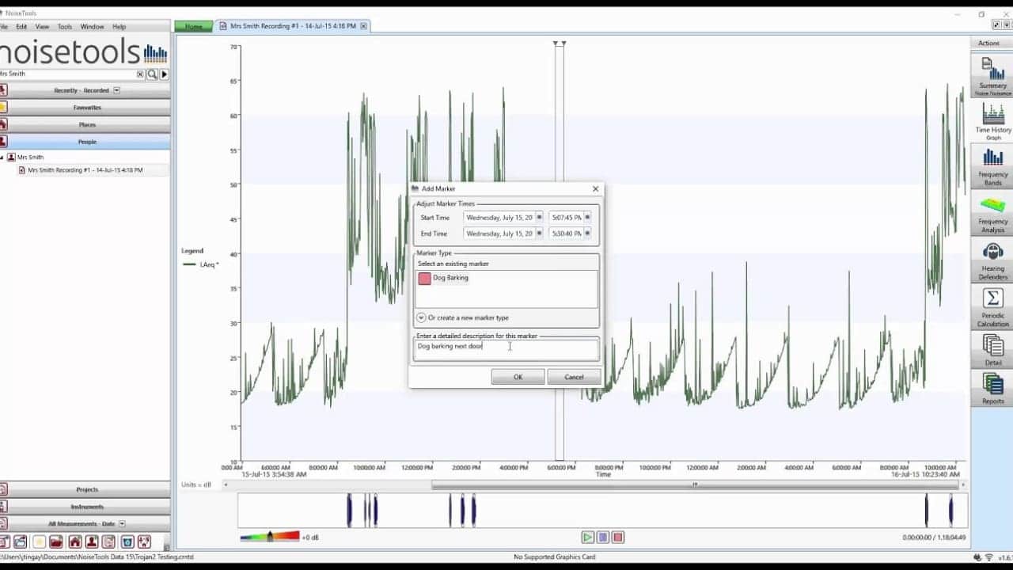The width and height of the screenshot is (1013, 570).
Task: Click the scrollbar left arrow near Units
Action: 227,484
